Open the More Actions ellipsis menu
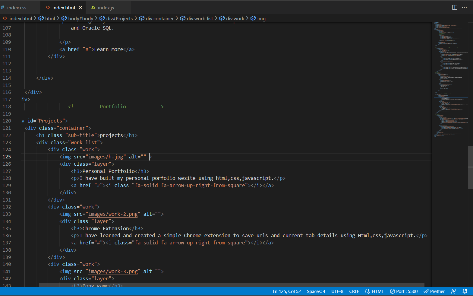473x296 pixels. (x=464, y=8)
